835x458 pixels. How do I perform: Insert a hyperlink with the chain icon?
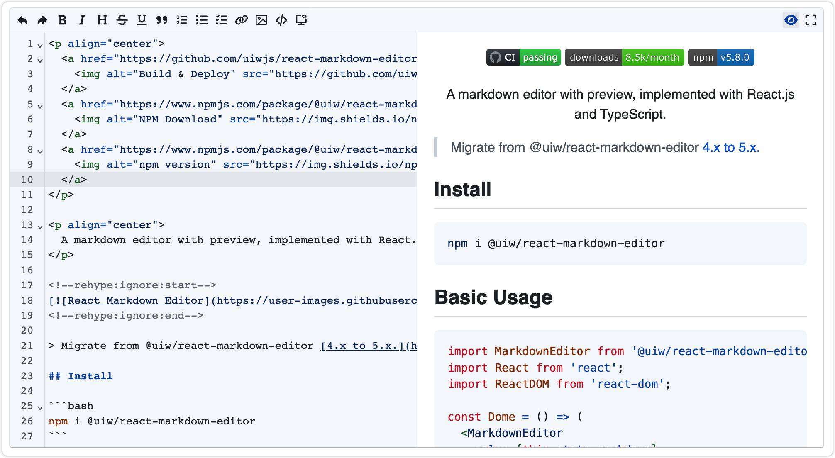pos(242,19)
